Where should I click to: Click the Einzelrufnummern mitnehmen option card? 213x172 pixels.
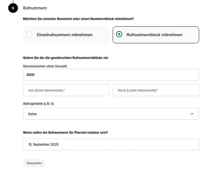[66, 35]
